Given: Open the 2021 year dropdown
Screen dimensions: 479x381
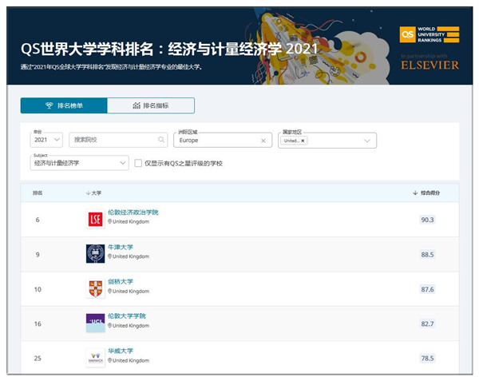Looking at the screenshot, I should click(x=46, y=140).
